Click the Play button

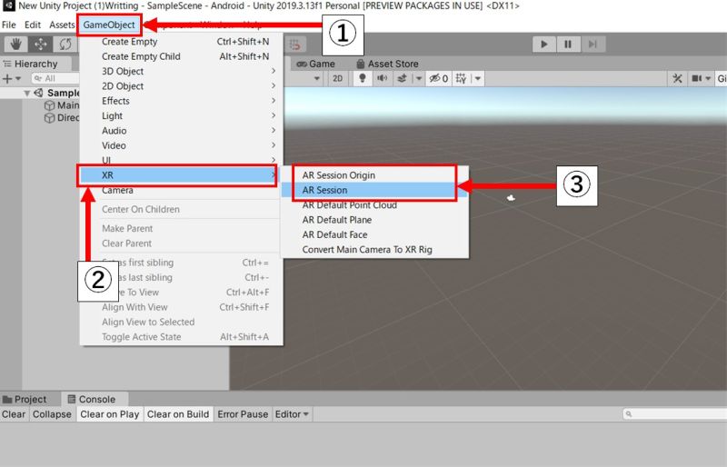(543, 44)
